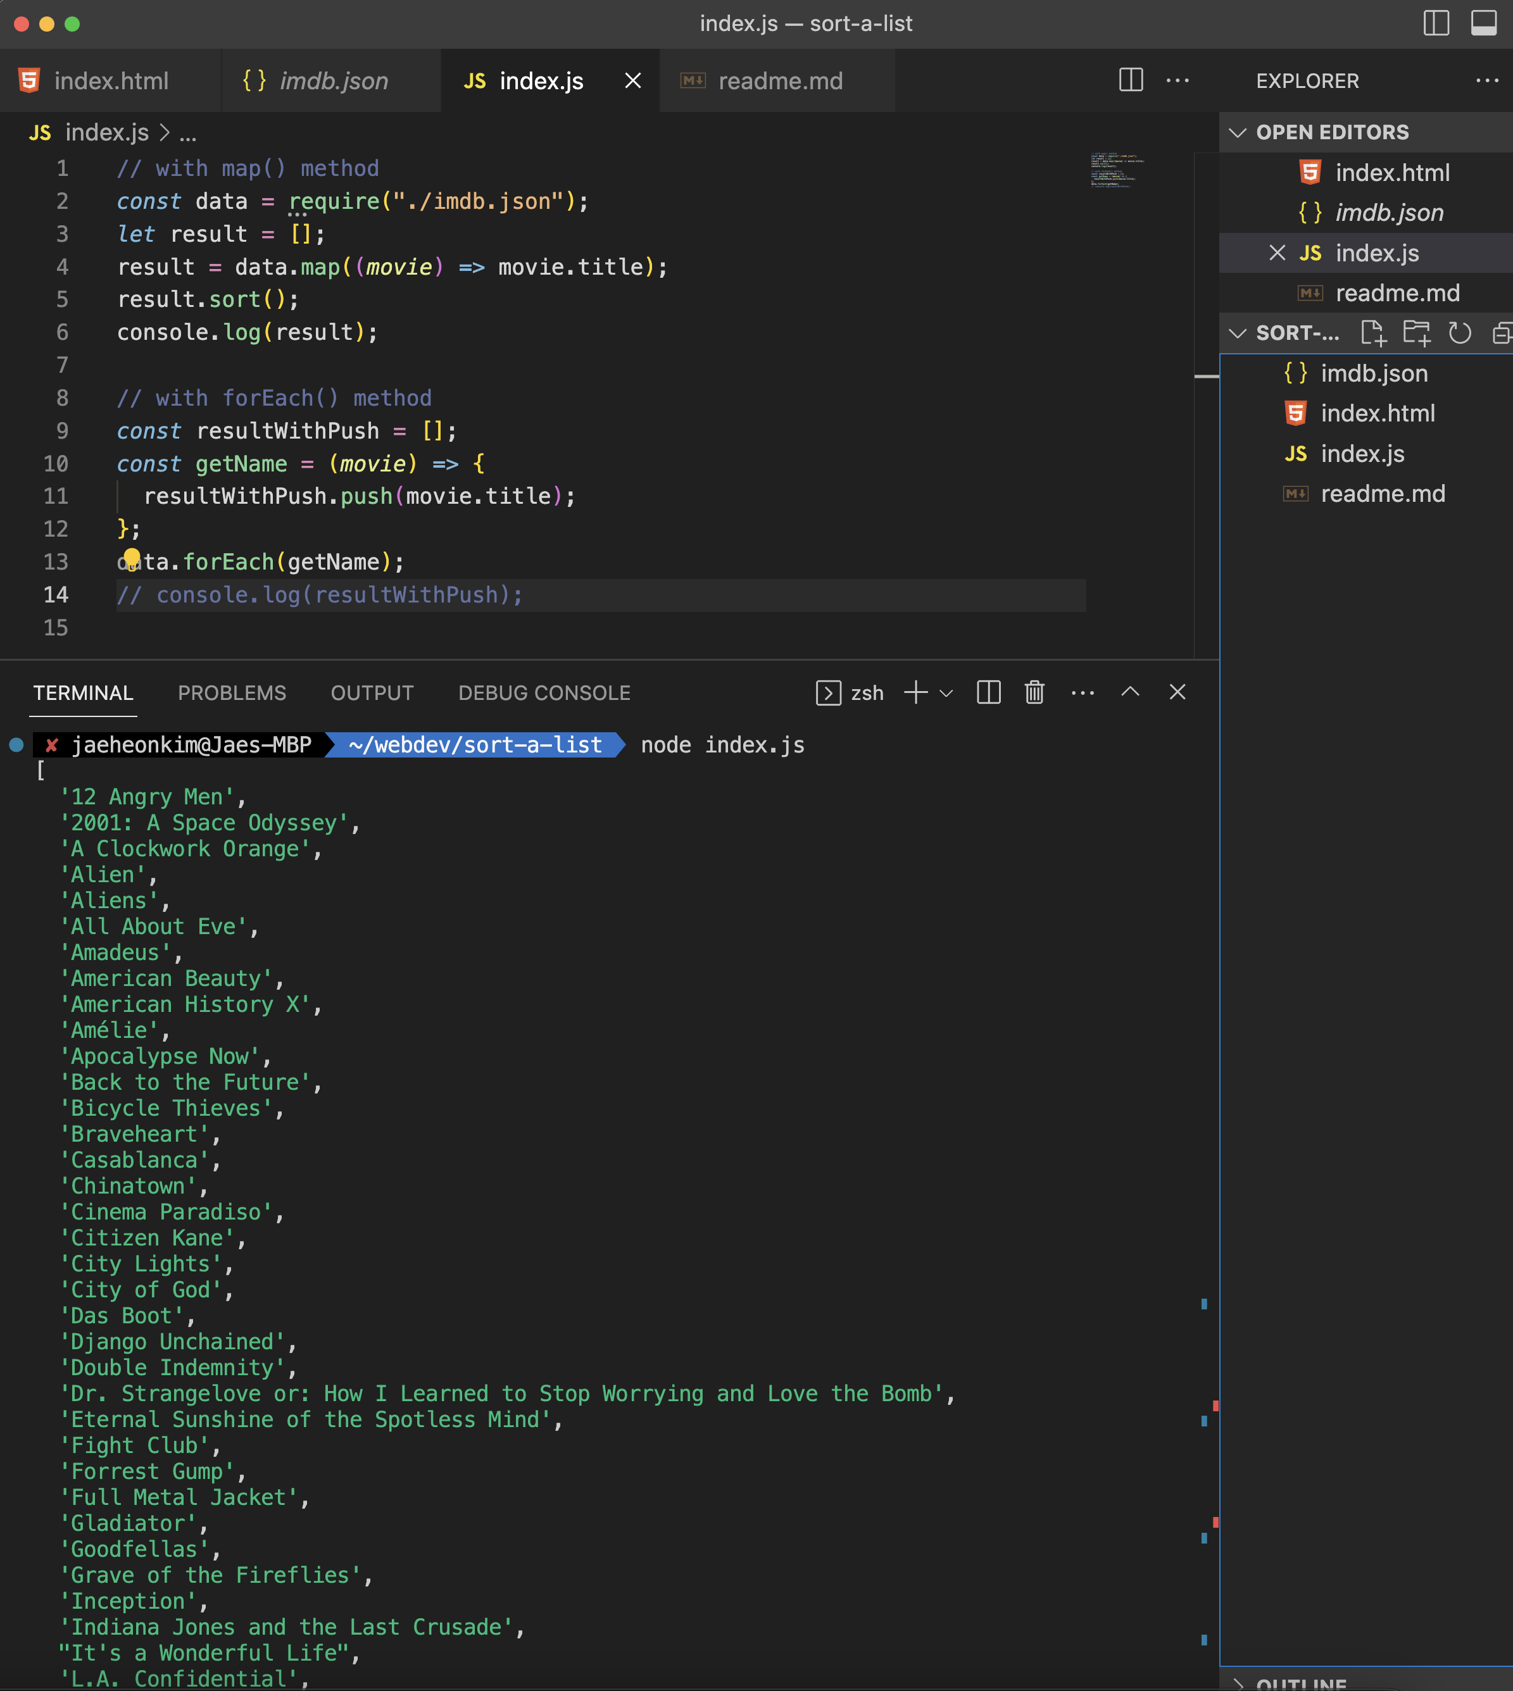
Task: Collapse the OPEN EDITORS section
Action: click(x=1238, y=132)
